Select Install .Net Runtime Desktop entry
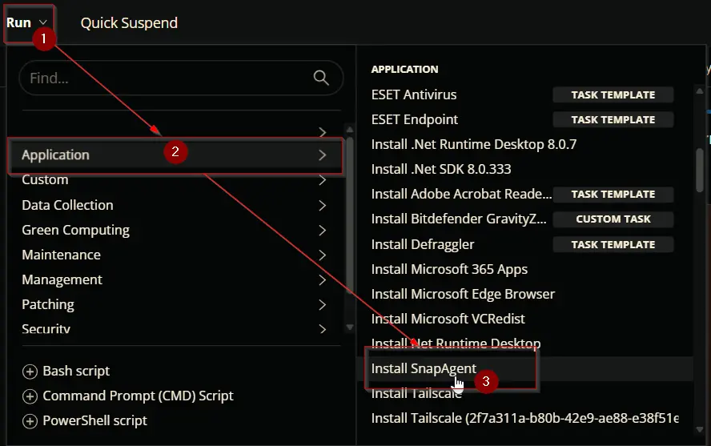Viewport: 711px width, 446px height. point(456,344)
